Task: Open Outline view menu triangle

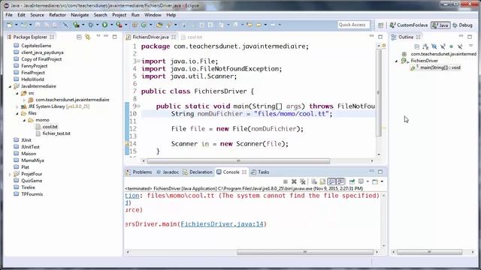Action: [471, 45]
